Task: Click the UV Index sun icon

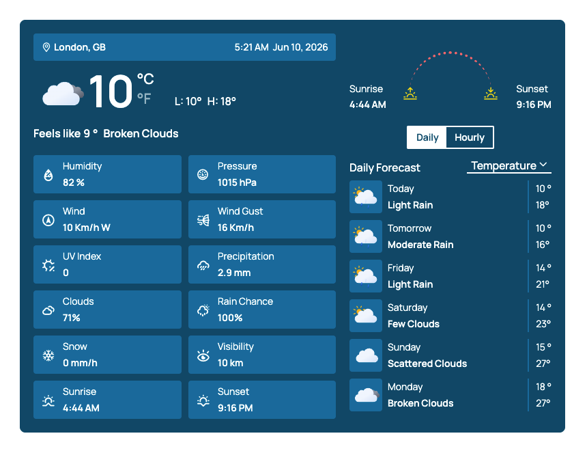Action: 48,265
